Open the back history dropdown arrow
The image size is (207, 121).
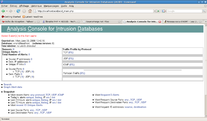tap(6, 11)
